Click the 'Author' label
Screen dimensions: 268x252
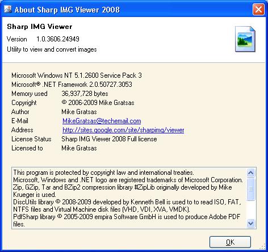20,112
